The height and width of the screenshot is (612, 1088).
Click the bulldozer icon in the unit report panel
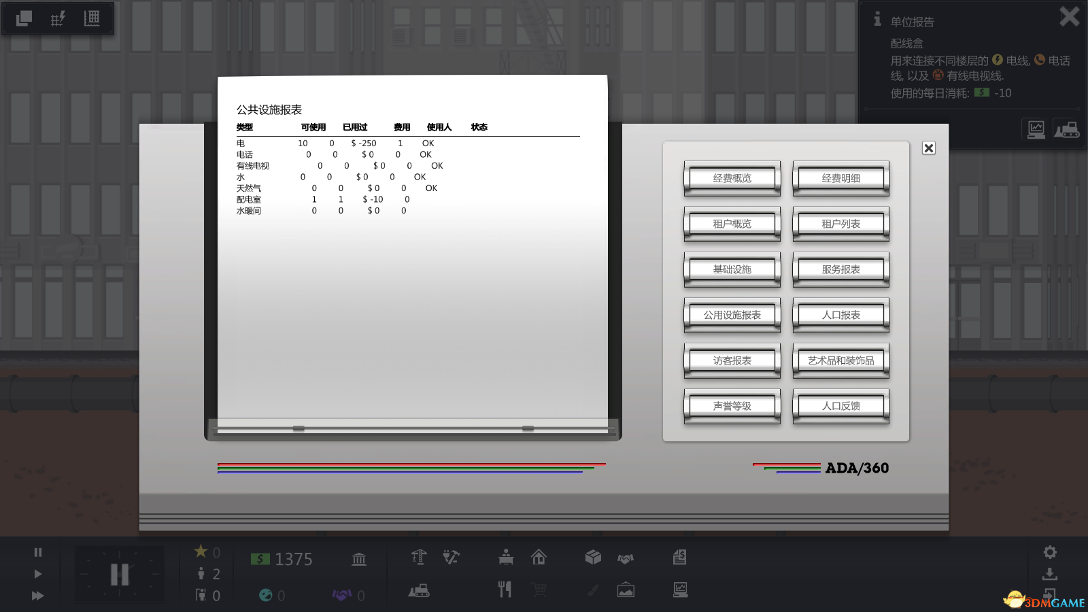(1066, 129)
